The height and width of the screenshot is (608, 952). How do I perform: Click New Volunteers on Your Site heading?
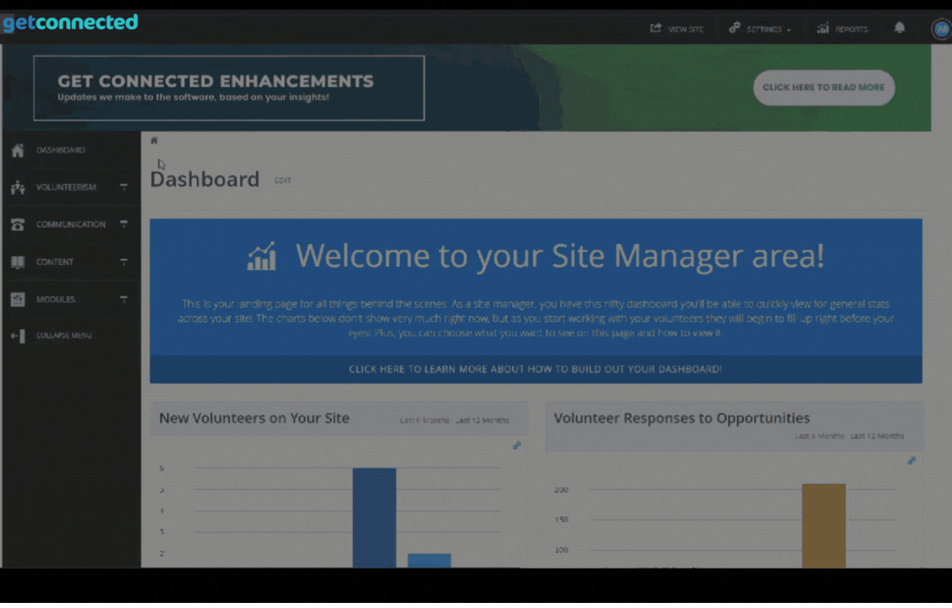[254, 418]
